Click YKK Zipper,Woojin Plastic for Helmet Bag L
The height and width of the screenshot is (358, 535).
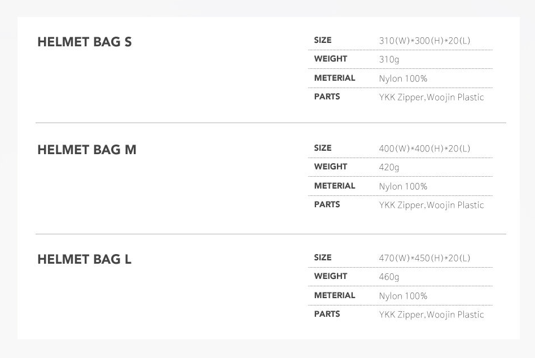(x=431, y=315)
